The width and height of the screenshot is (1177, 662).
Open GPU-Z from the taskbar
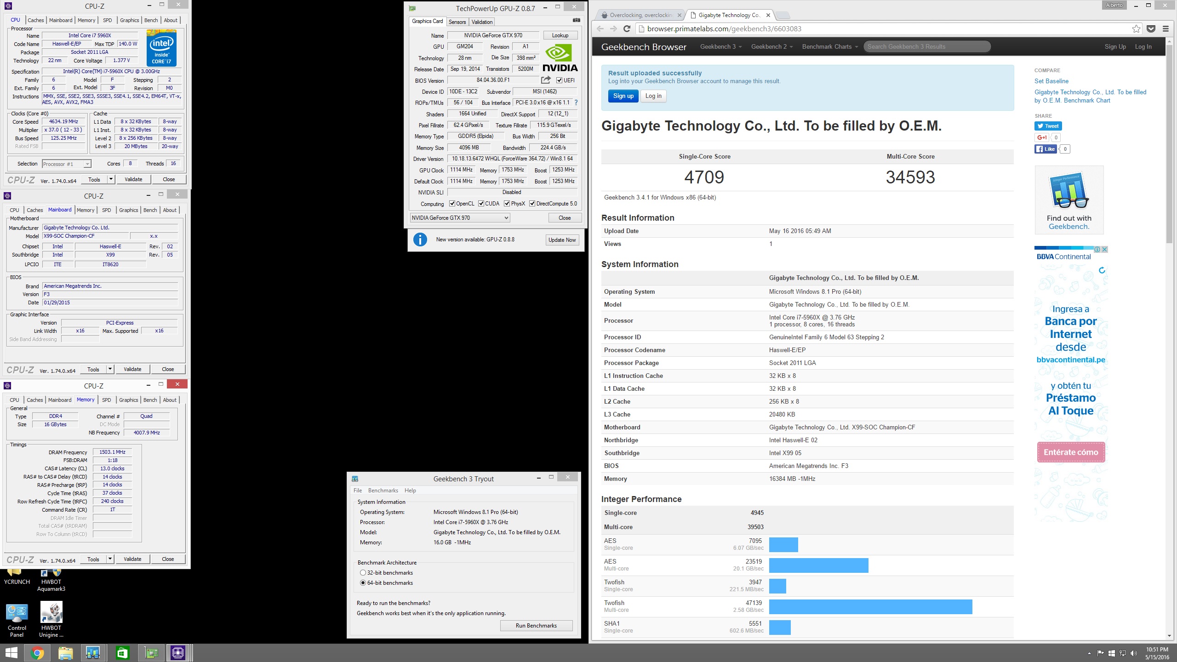pos(150,653)
